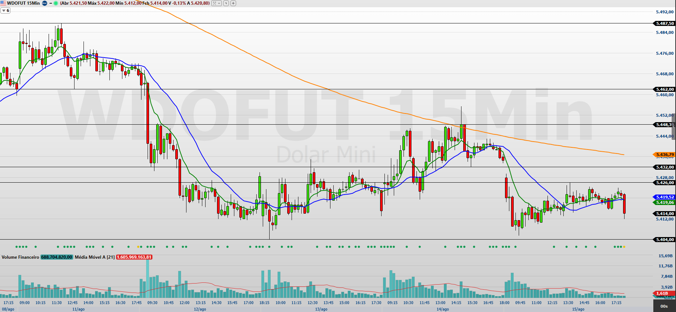Click the corner arrow icon in header
This screenshot has height=312, width=676.
tap(226, 3)
